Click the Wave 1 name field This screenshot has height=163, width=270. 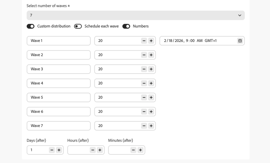(x=58, y=41)
